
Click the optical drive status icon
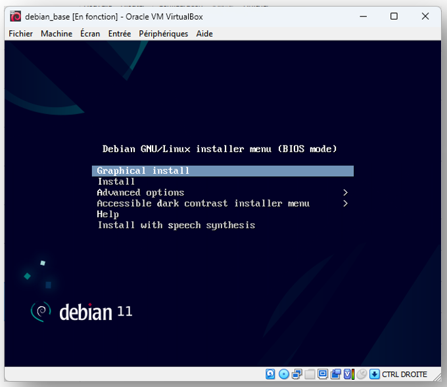(284, 374)
